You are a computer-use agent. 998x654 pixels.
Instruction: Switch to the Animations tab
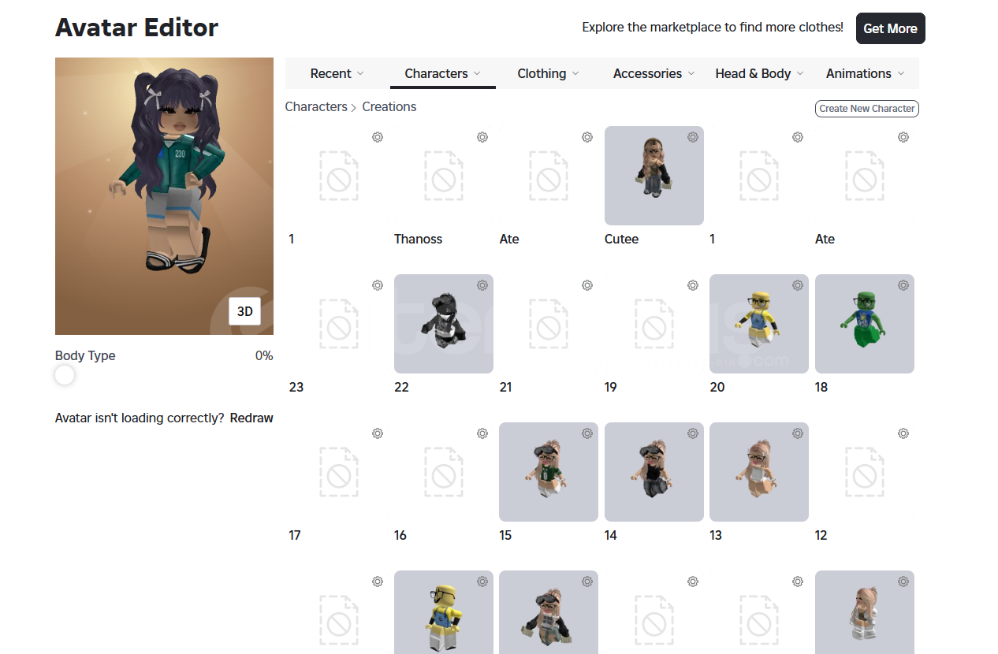(x=866, y=73)
